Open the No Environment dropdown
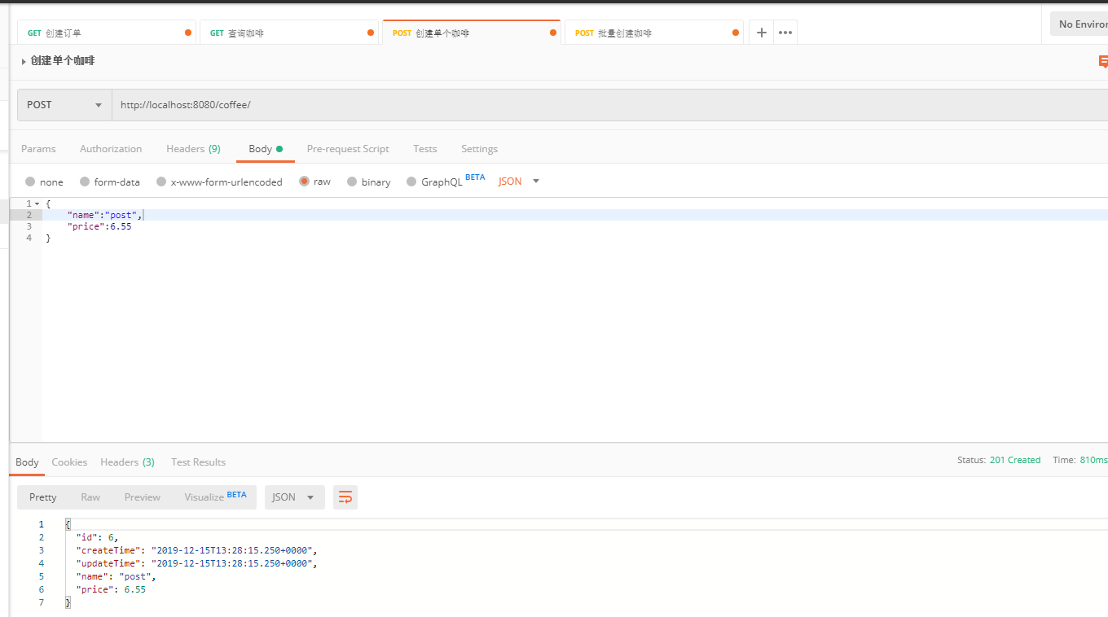 pyautogui.click(x=1079, y=24)
